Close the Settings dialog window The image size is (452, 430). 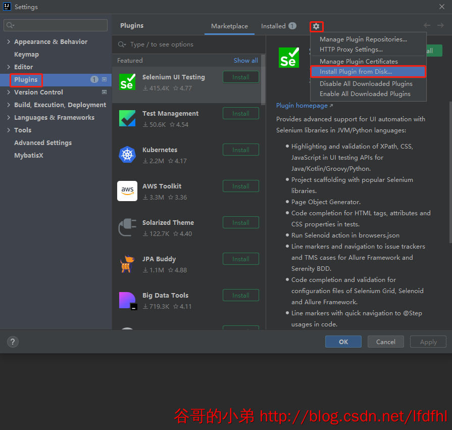click(x=441, y=7)
